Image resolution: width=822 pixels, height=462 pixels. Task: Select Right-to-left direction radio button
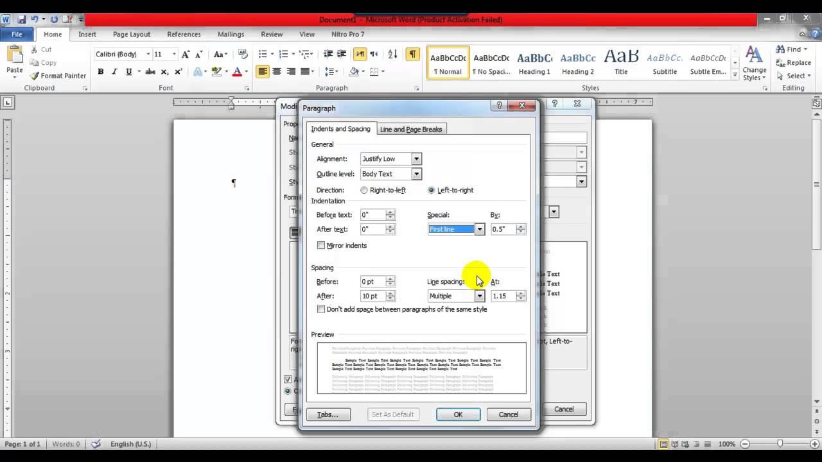[x=364, y=191]
